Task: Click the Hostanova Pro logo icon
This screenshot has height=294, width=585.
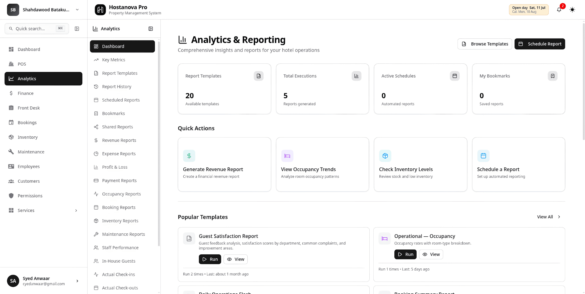Action: click(x=100, y=10)
